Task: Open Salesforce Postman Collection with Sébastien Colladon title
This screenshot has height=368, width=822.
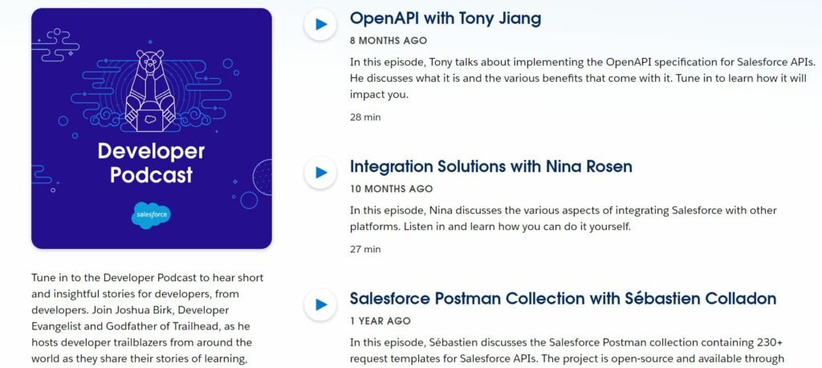Action: 563,299
